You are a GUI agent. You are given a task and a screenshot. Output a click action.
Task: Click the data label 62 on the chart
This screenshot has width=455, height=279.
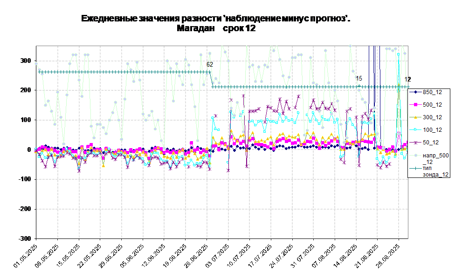(x=210, y=65)
